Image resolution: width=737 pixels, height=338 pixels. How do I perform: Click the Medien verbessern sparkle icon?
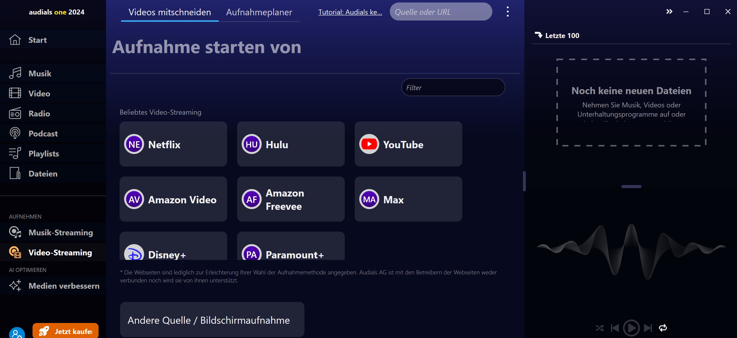pos(15,286)
